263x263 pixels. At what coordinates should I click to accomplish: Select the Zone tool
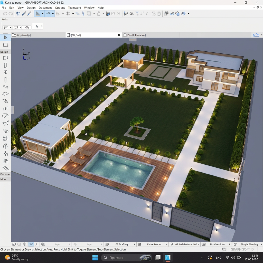[5, 161]
